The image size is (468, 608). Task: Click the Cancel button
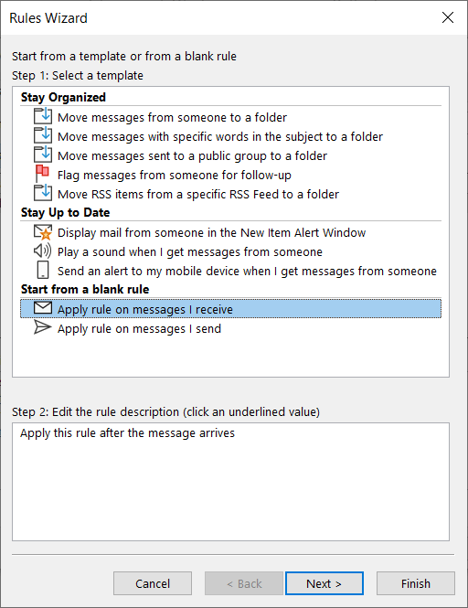(153, 583)
